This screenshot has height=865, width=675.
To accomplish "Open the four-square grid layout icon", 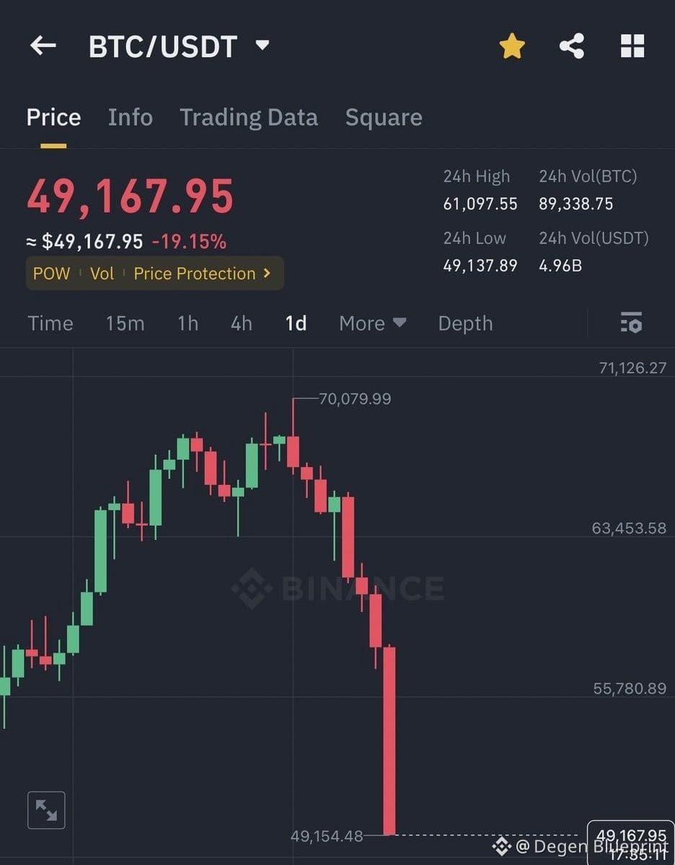I will point(632,46).
